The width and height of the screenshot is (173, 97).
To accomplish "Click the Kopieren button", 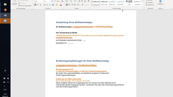I will [x=22, y=3].
